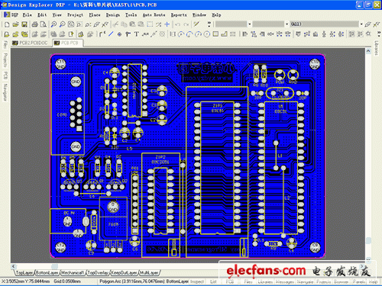Select the Zoom In magnifier tool
This screenshot has height=286, width=382.
53,24
